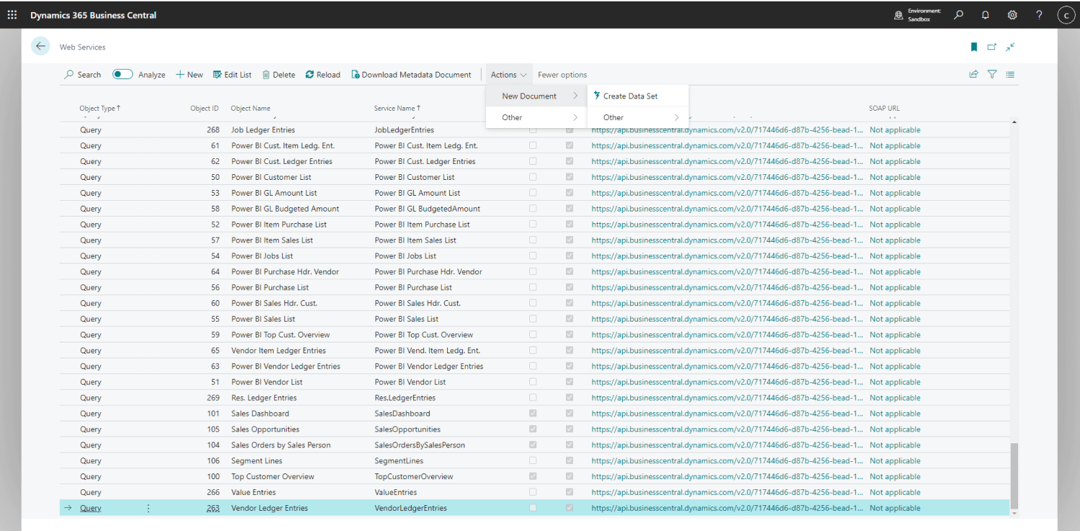This screenshot has width=1080, height=531.
Task: Tick the unchecked checkbox in the Res. Ledger Entries row
Action: 533,397
